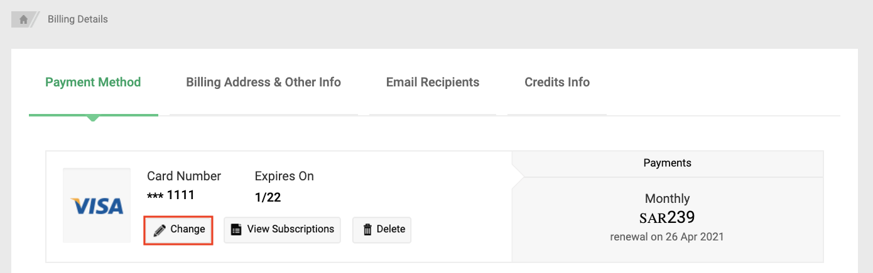Click the Card Number label
This screenshot has height=273, width=873.
click(184, 177)
